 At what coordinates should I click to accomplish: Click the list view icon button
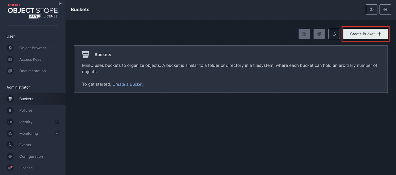[x=319, y=34]
